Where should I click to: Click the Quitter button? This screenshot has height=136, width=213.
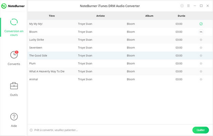(201, 130)
